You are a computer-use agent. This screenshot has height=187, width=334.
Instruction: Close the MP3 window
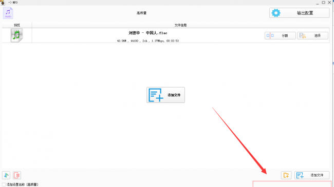pos(329,3)
